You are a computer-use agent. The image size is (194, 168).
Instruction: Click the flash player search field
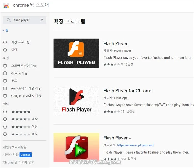[25, 20]
